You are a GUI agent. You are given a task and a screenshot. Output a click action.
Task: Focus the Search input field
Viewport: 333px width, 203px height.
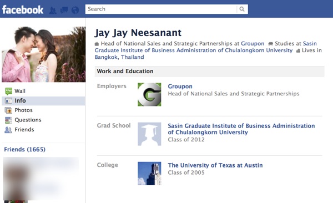point(161,9)
